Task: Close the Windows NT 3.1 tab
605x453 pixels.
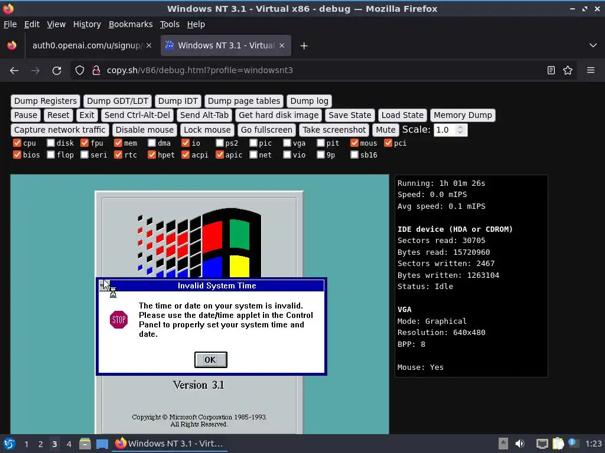Action: pyautogui.click(x=282, y=45)
